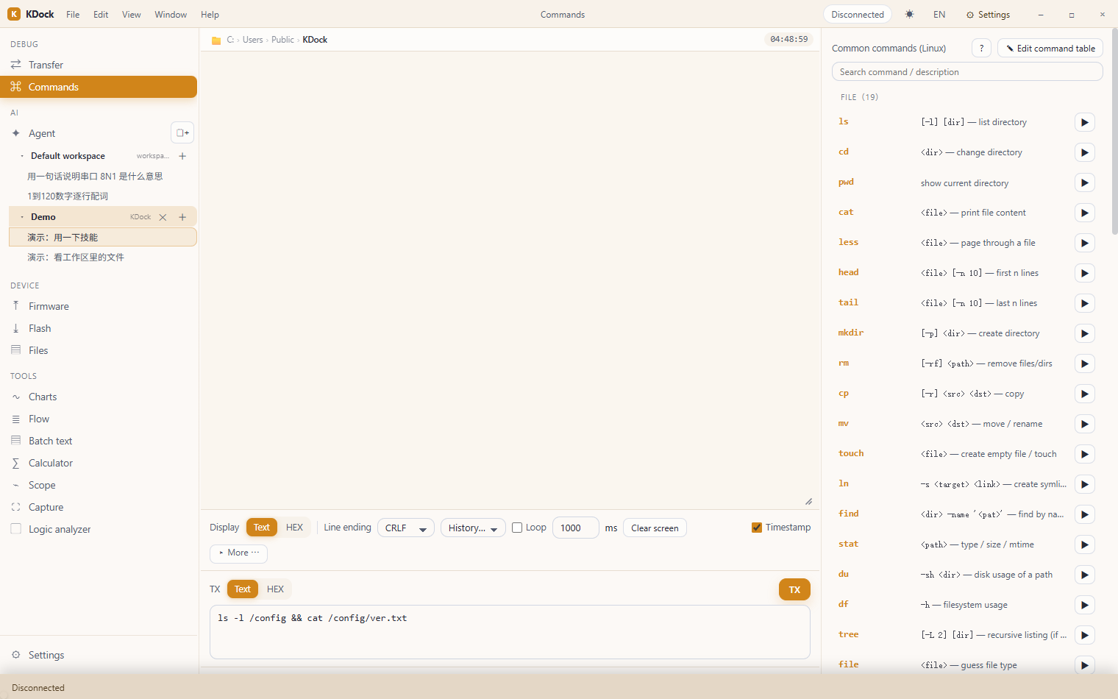Screen dimensions: 1118x699
Task: Collapse the Default workspace tree
Action: [x=22, y=156]
